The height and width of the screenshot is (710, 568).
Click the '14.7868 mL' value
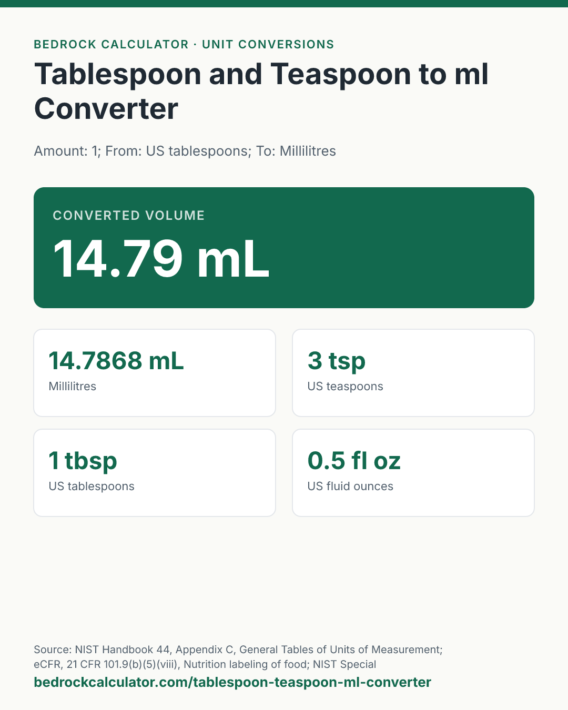(x=116, y=360)
